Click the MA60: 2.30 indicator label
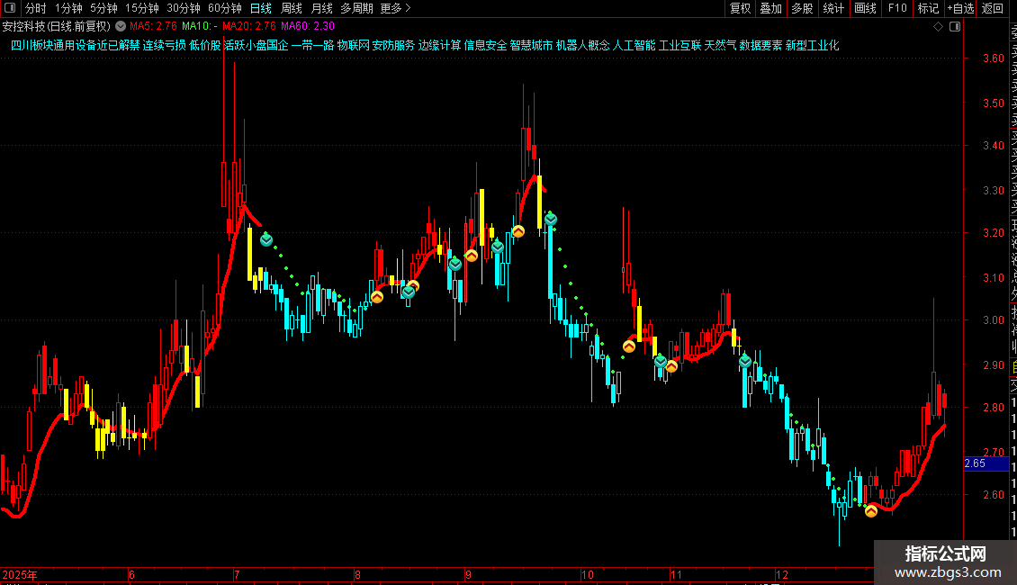The image size is (1017, 585). [308, 26]
